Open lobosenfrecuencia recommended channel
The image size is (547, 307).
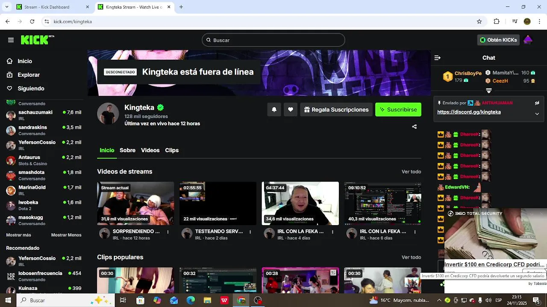click(44, 276)
